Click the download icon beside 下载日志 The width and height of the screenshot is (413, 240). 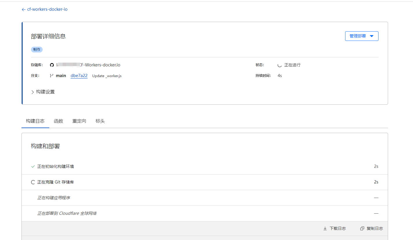coord(325,228)
